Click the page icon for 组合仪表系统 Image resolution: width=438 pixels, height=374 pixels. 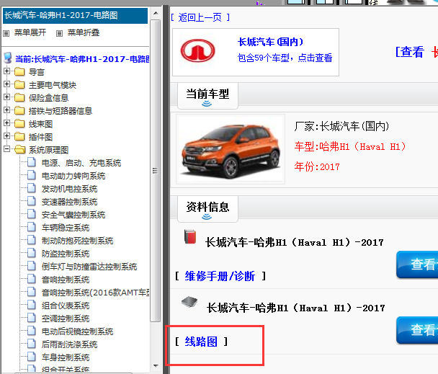click(x=32, y=306)
